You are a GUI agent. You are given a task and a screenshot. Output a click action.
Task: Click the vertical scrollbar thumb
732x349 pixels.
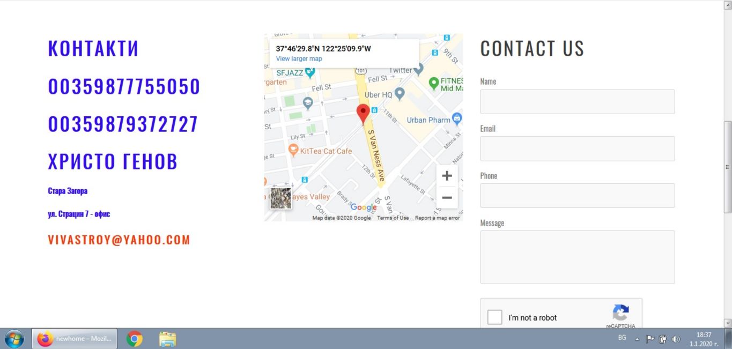pyautogui.click(x=728, y=167)
